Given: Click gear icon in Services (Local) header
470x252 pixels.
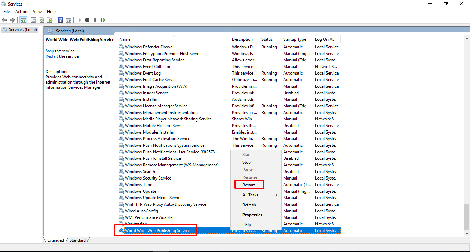Looking at the screenshot, I should click(x=50, y=31).
